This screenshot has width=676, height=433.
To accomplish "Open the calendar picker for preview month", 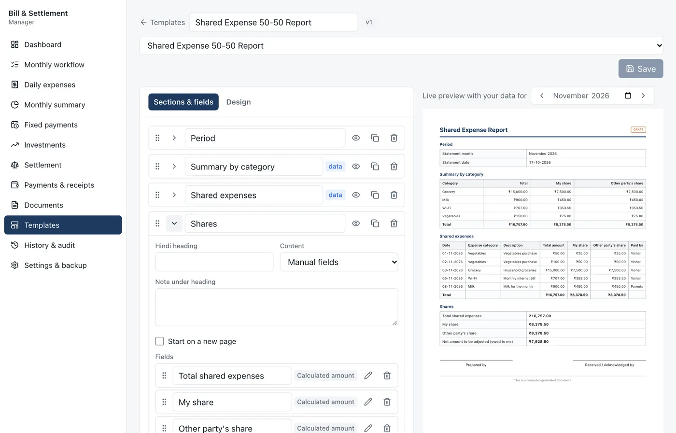I will 628,96.
